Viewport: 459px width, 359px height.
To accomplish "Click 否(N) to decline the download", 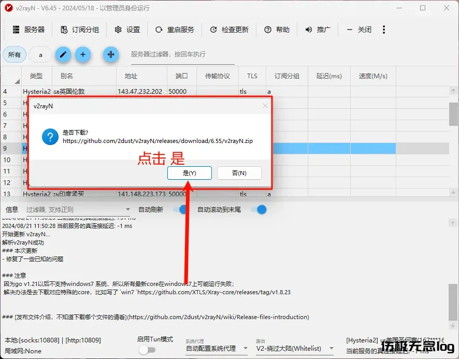I will tap(239, 173).
